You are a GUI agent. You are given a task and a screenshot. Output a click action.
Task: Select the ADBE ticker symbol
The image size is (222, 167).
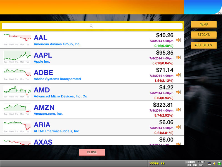[43, 73]
